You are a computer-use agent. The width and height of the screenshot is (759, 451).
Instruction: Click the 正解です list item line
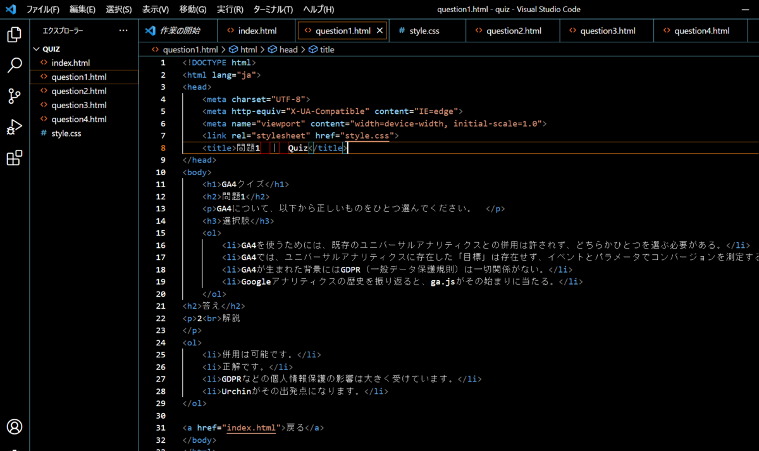(x=248, y=367)
